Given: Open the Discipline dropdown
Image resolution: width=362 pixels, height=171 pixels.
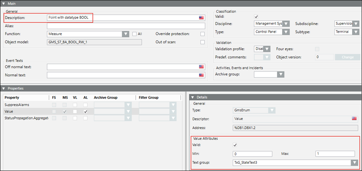Looking at the screenshot, I should click(x=286, y=24).
